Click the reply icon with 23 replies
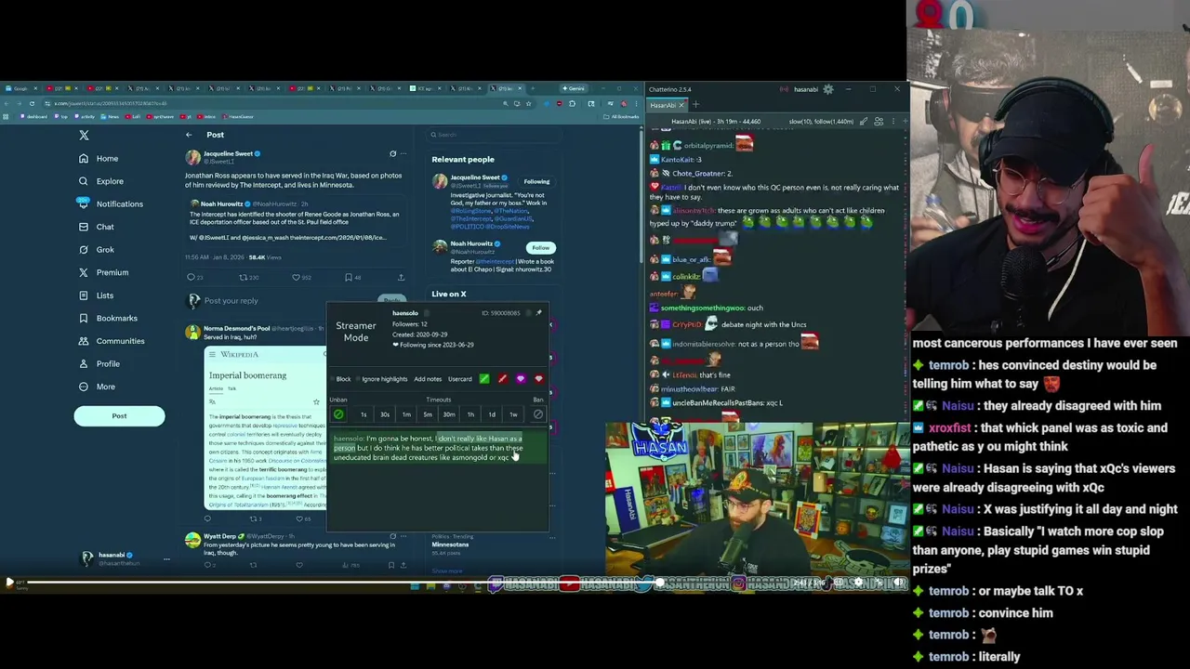Screen dimensions: 1190x669 (x=194, y=277)
